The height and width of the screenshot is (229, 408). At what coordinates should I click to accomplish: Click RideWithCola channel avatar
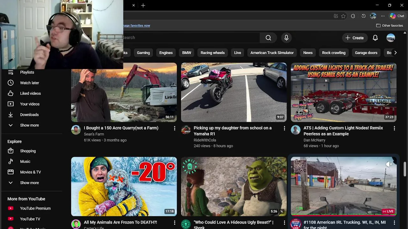pos(186,130)
